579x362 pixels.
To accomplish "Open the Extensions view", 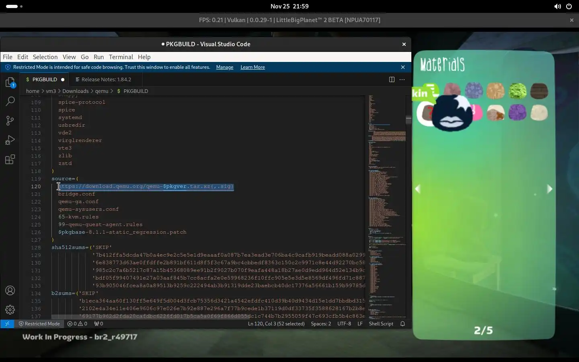I will pyautogui.click(x=10, y=159).
